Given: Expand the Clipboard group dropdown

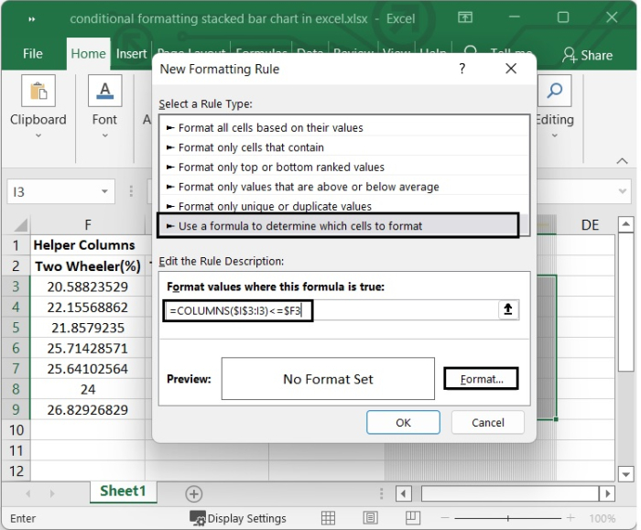Looking at the screenshot, I should tap(38, 135).
